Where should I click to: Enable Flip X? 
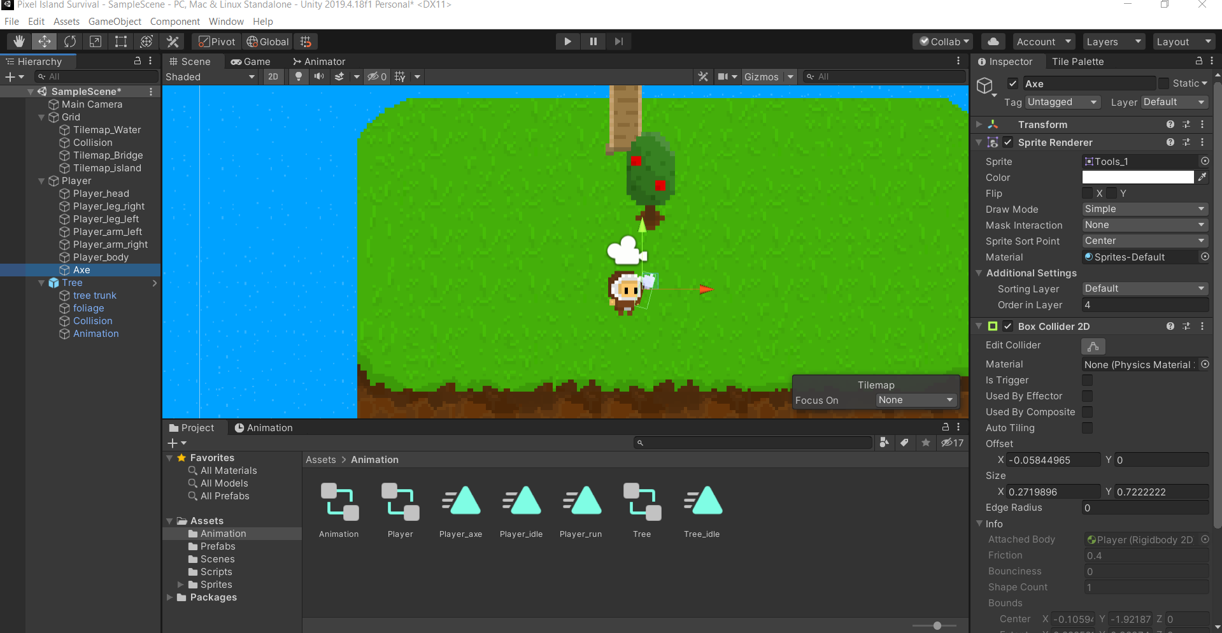click(x=1088, y=193)
